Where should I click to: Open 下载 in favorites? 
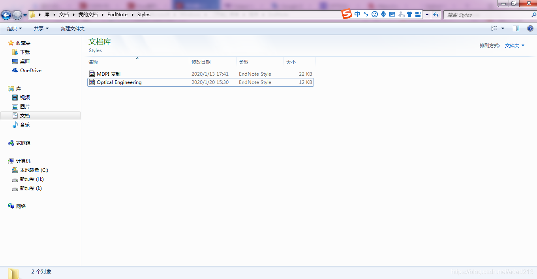25,52
